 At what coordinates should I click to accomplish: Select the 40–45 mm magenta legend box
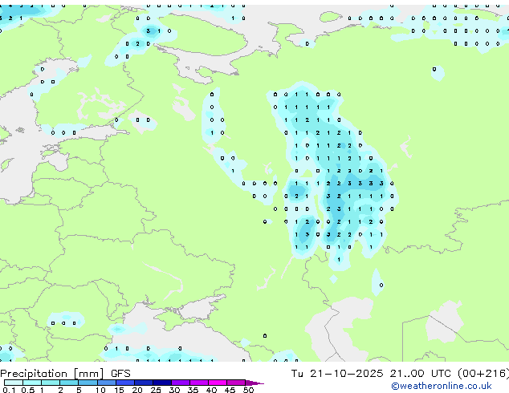218,383
